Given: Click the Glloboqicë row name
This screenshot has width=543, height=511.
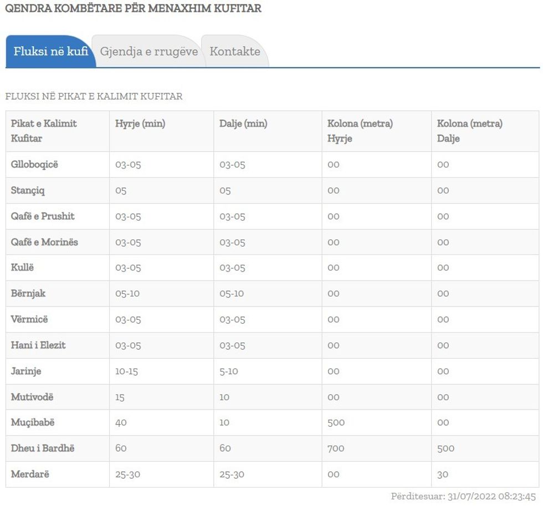Looking at the screenshot, I should (34, 165).
